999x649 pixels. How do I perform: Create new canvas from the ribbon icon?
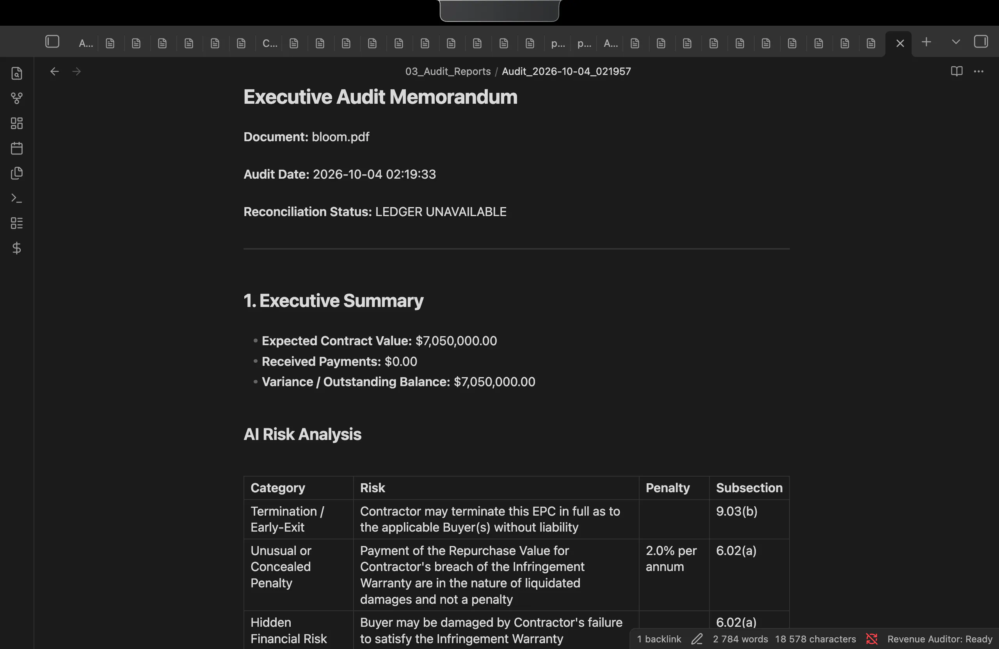17,123
